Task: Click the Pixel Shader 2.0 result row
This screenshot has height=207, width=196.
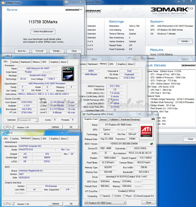Action: point(164,108)
